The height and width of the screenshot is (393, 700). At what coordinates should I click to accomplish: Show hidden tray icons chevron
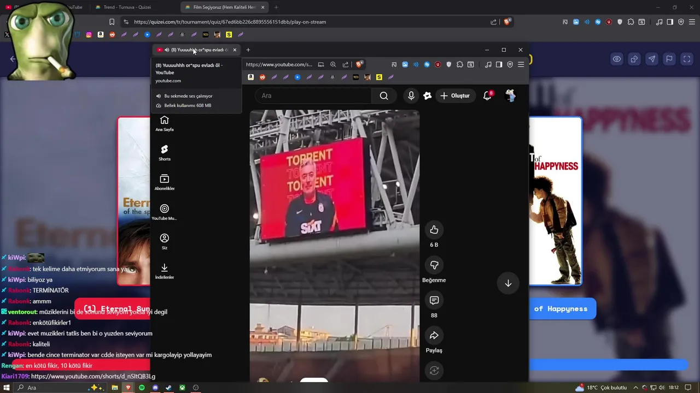click(x=636, y=388)
